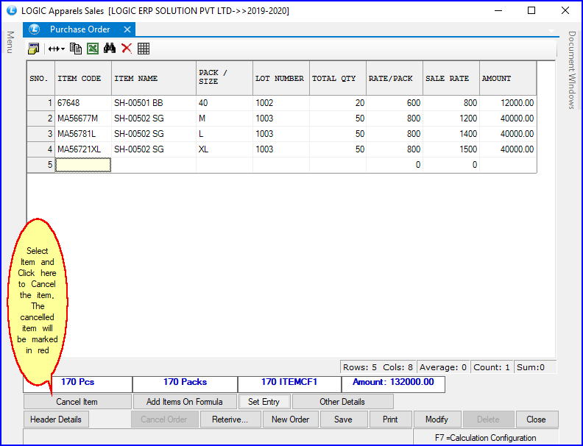Open the column width adjust dropdown
This screenshot has width=583, height=446.
click(57, 49)
